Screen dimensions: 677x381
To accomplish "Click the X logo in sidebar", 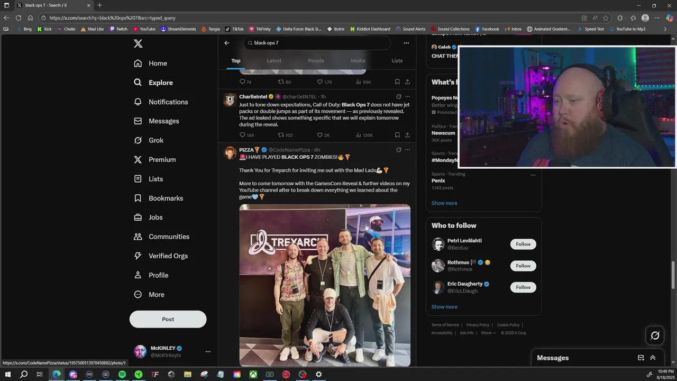I will [138, 43].
